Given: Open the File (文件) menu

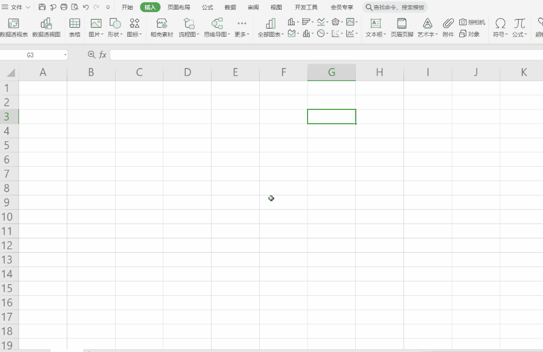Looking at the screenshot, I should point(16,7).
